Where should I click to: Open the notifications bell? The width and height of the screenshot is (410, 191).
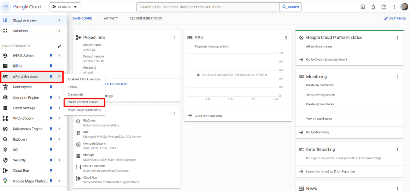373,7
